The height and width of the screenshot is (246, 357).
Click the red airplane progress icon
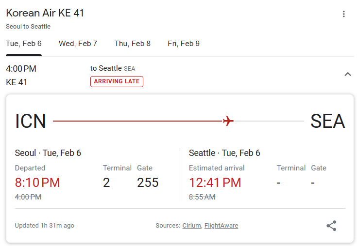pos(228,121)
